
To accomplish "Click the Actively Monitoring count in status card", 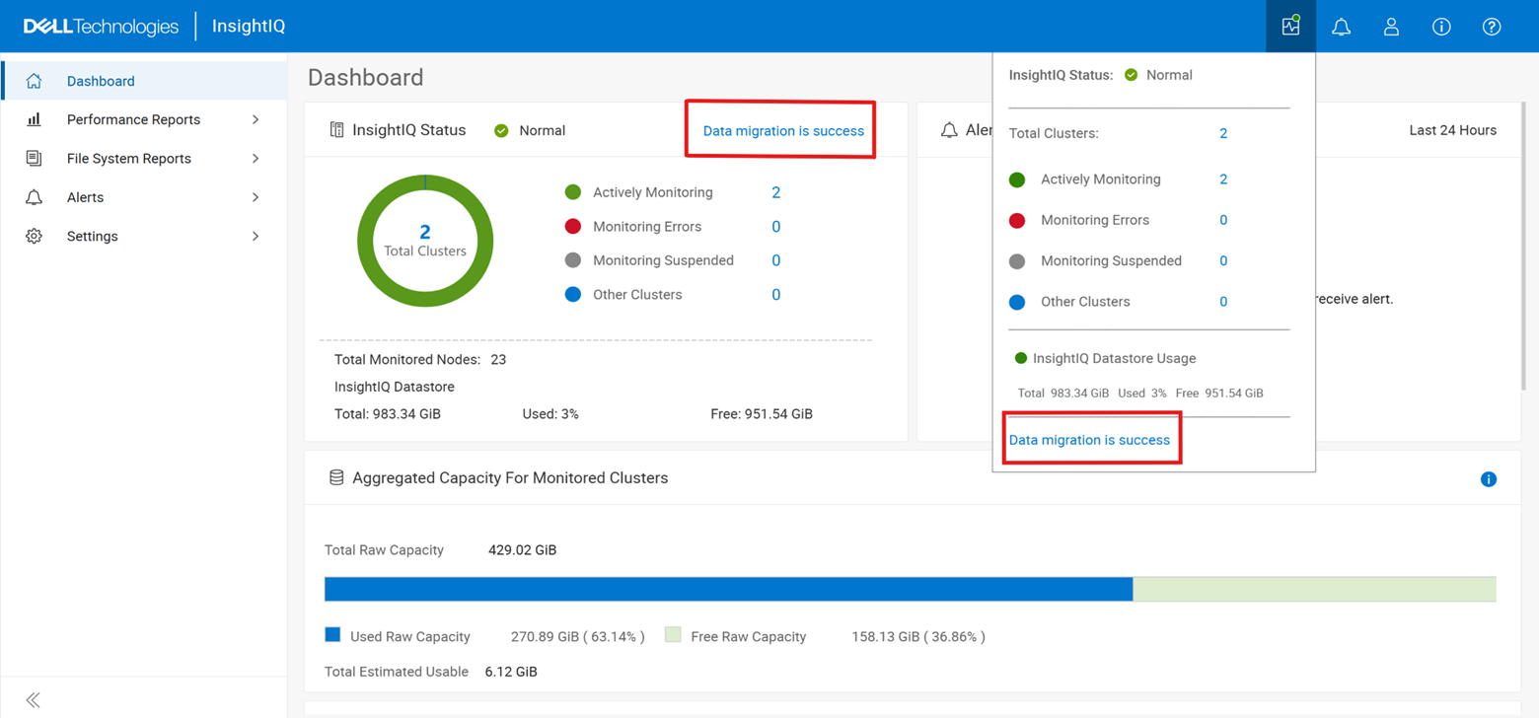I will pos(775,192).
